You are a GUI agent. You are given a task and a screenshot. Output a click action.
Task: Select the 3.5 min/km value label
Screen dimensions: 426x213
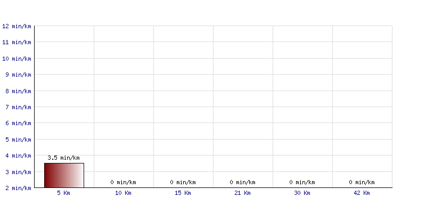[x=63, y=158]
